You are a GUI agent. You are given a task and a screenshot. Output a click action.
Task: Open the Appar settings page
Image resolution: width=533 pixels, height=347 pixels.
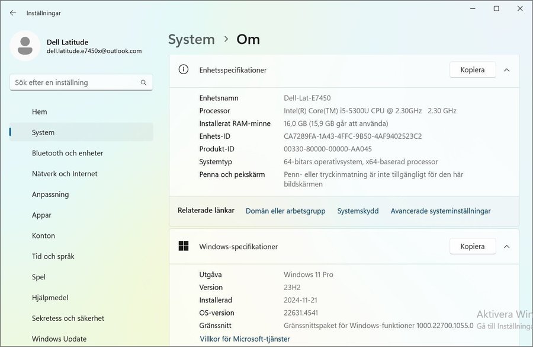point(81,215)
